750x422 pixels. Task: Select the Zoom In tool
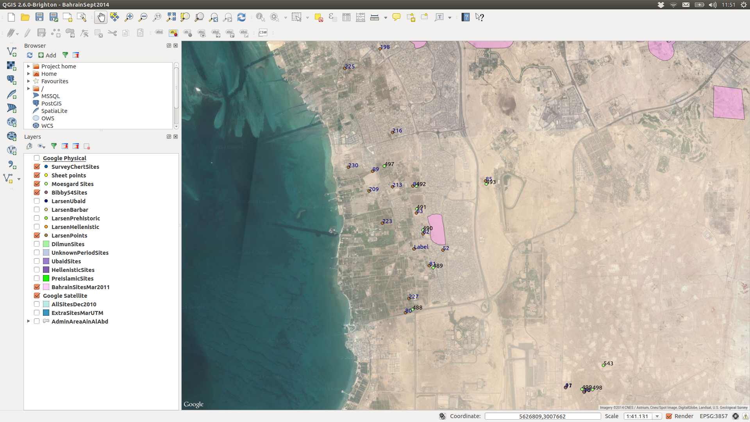click(x=129, y=17)
